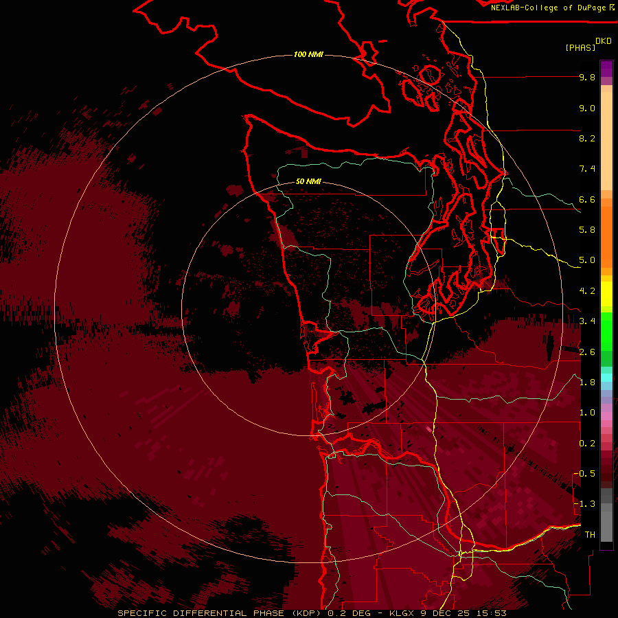
Task: Click the bright green segment of color bar
Action: coord(606,332)
